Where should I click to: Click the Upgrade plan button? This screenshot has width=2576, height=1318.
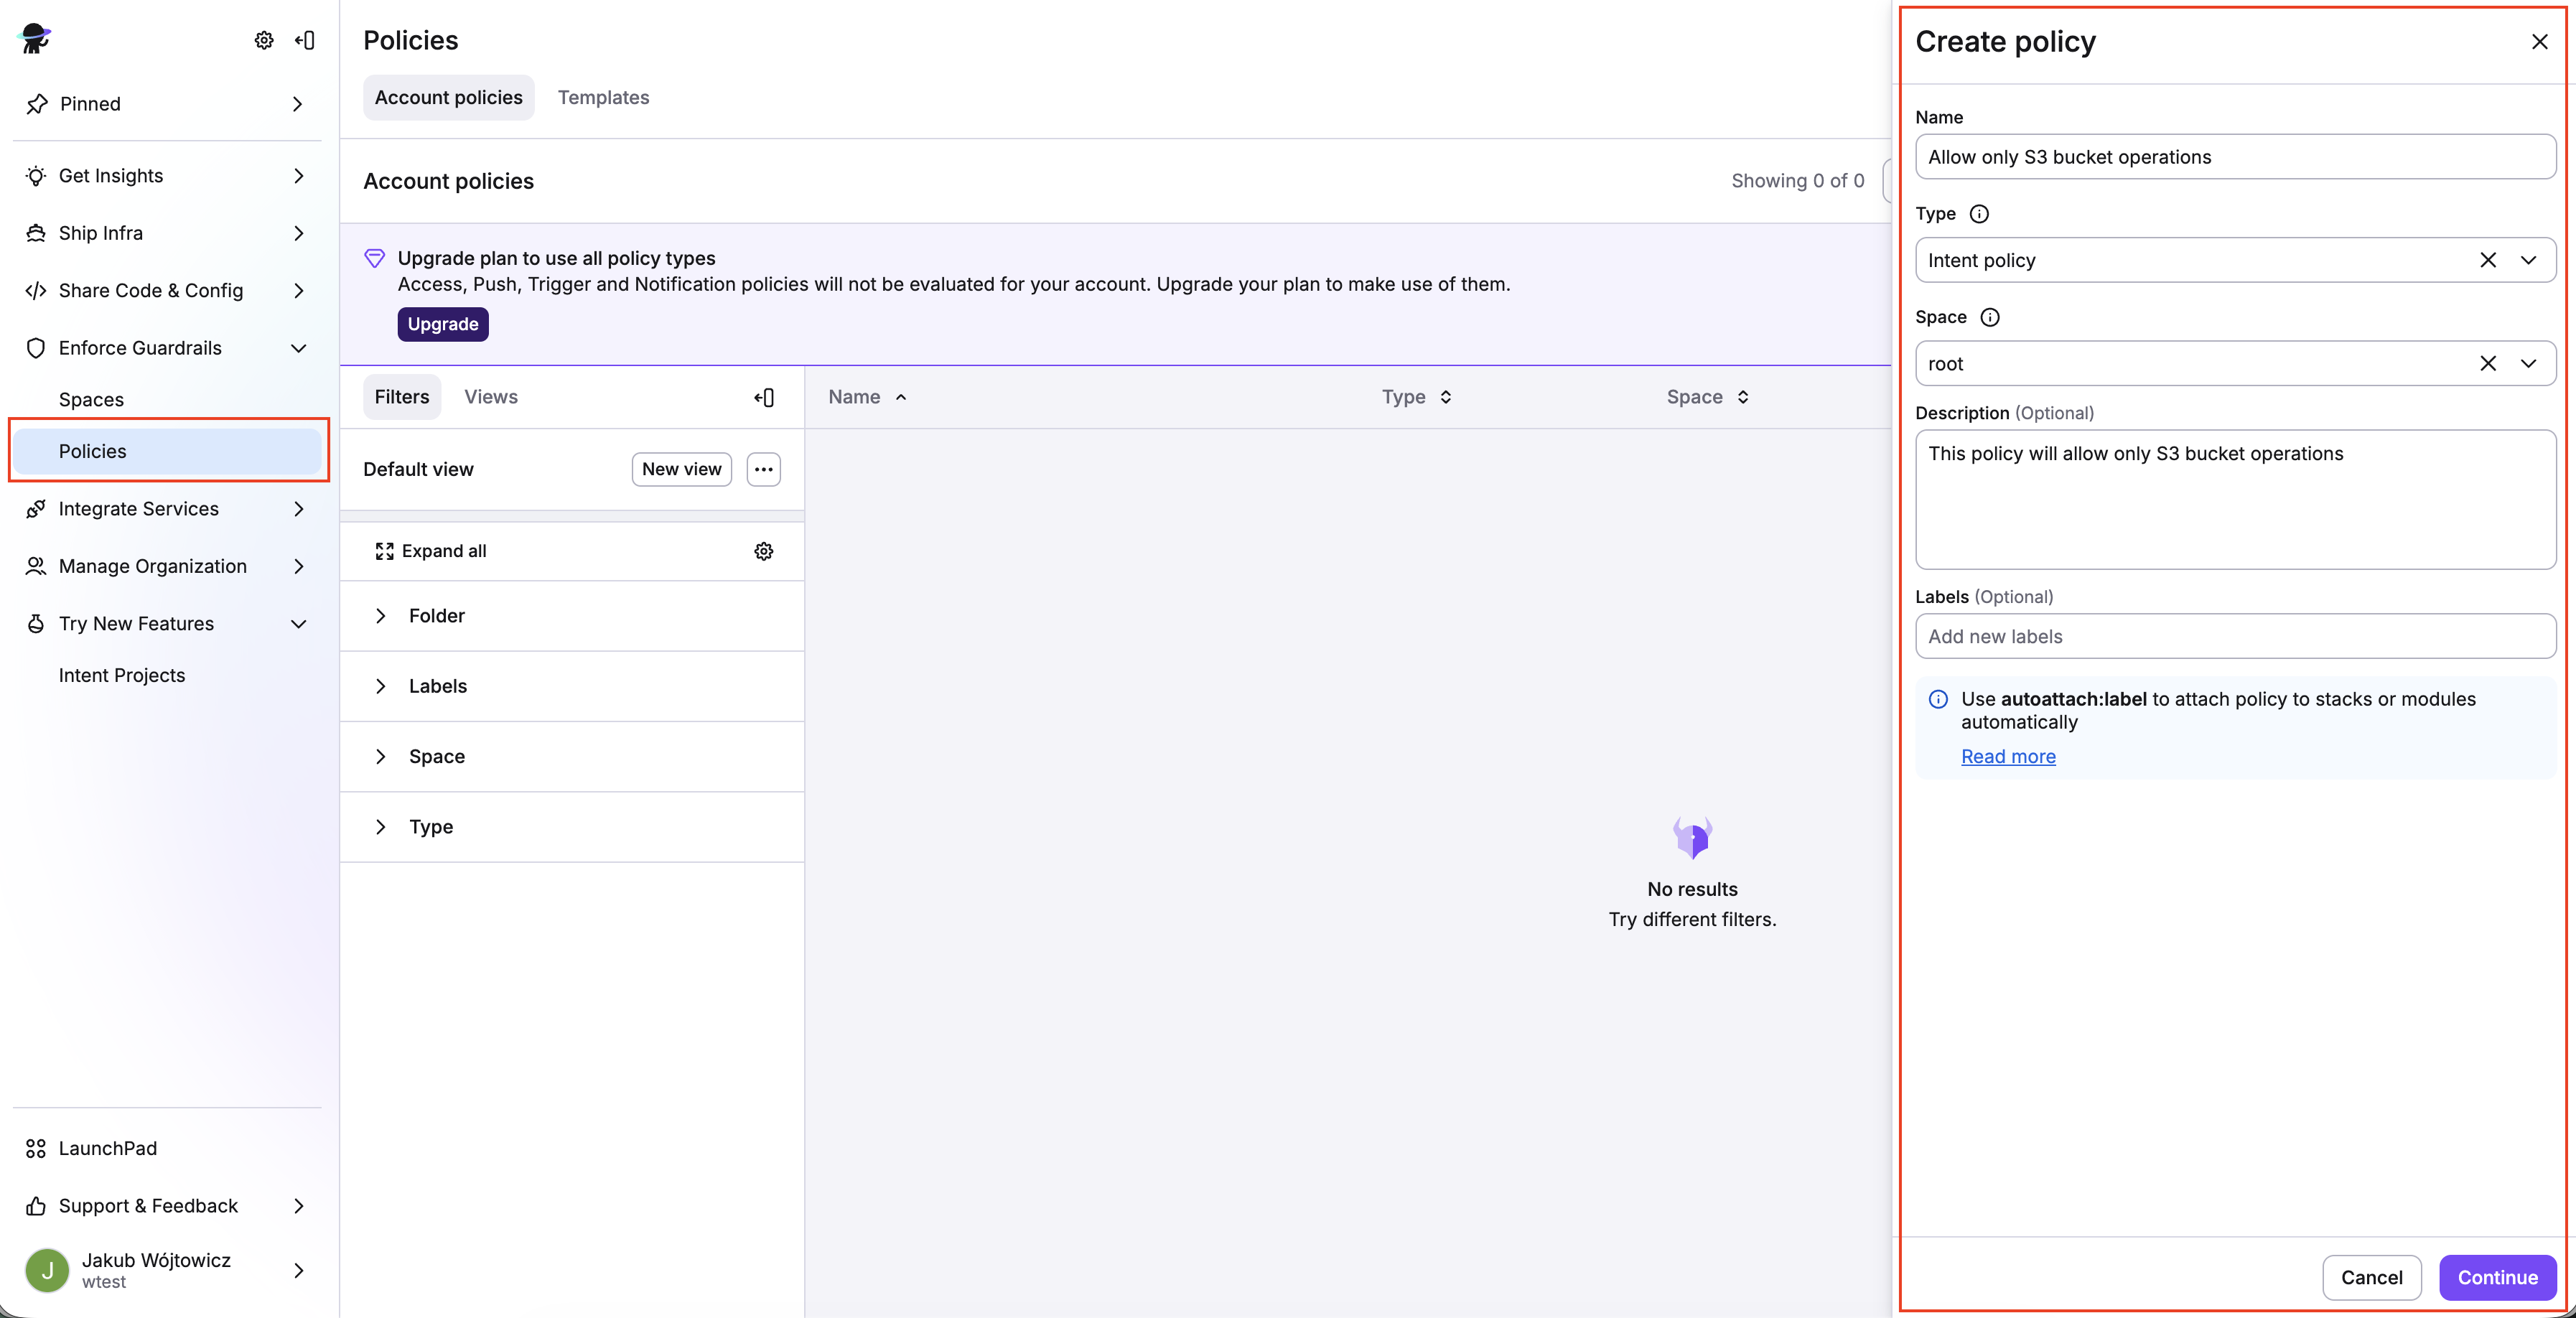(442, 324)
